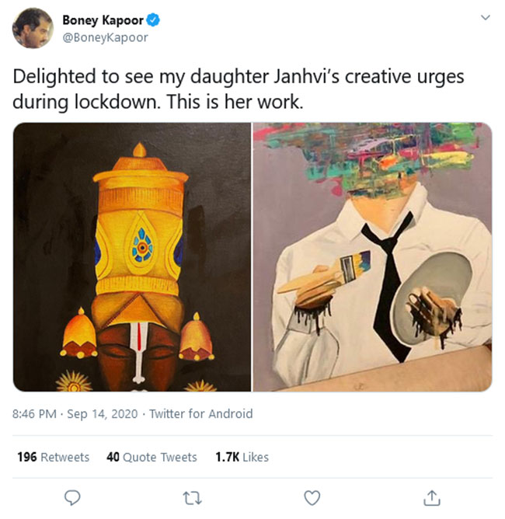This screenshot has height=519, width=505.
Task: Open Boney Kapoor's profile picture
Action: coord(33,29)
